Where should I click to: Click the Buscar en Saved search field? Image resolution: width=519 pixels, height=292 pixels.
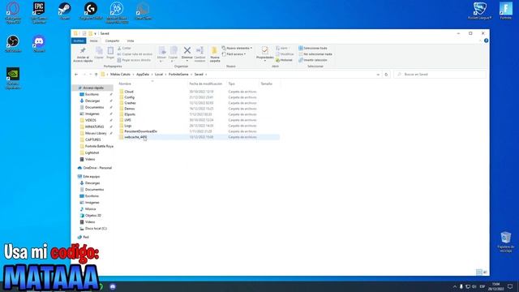[x=440, y=75]
